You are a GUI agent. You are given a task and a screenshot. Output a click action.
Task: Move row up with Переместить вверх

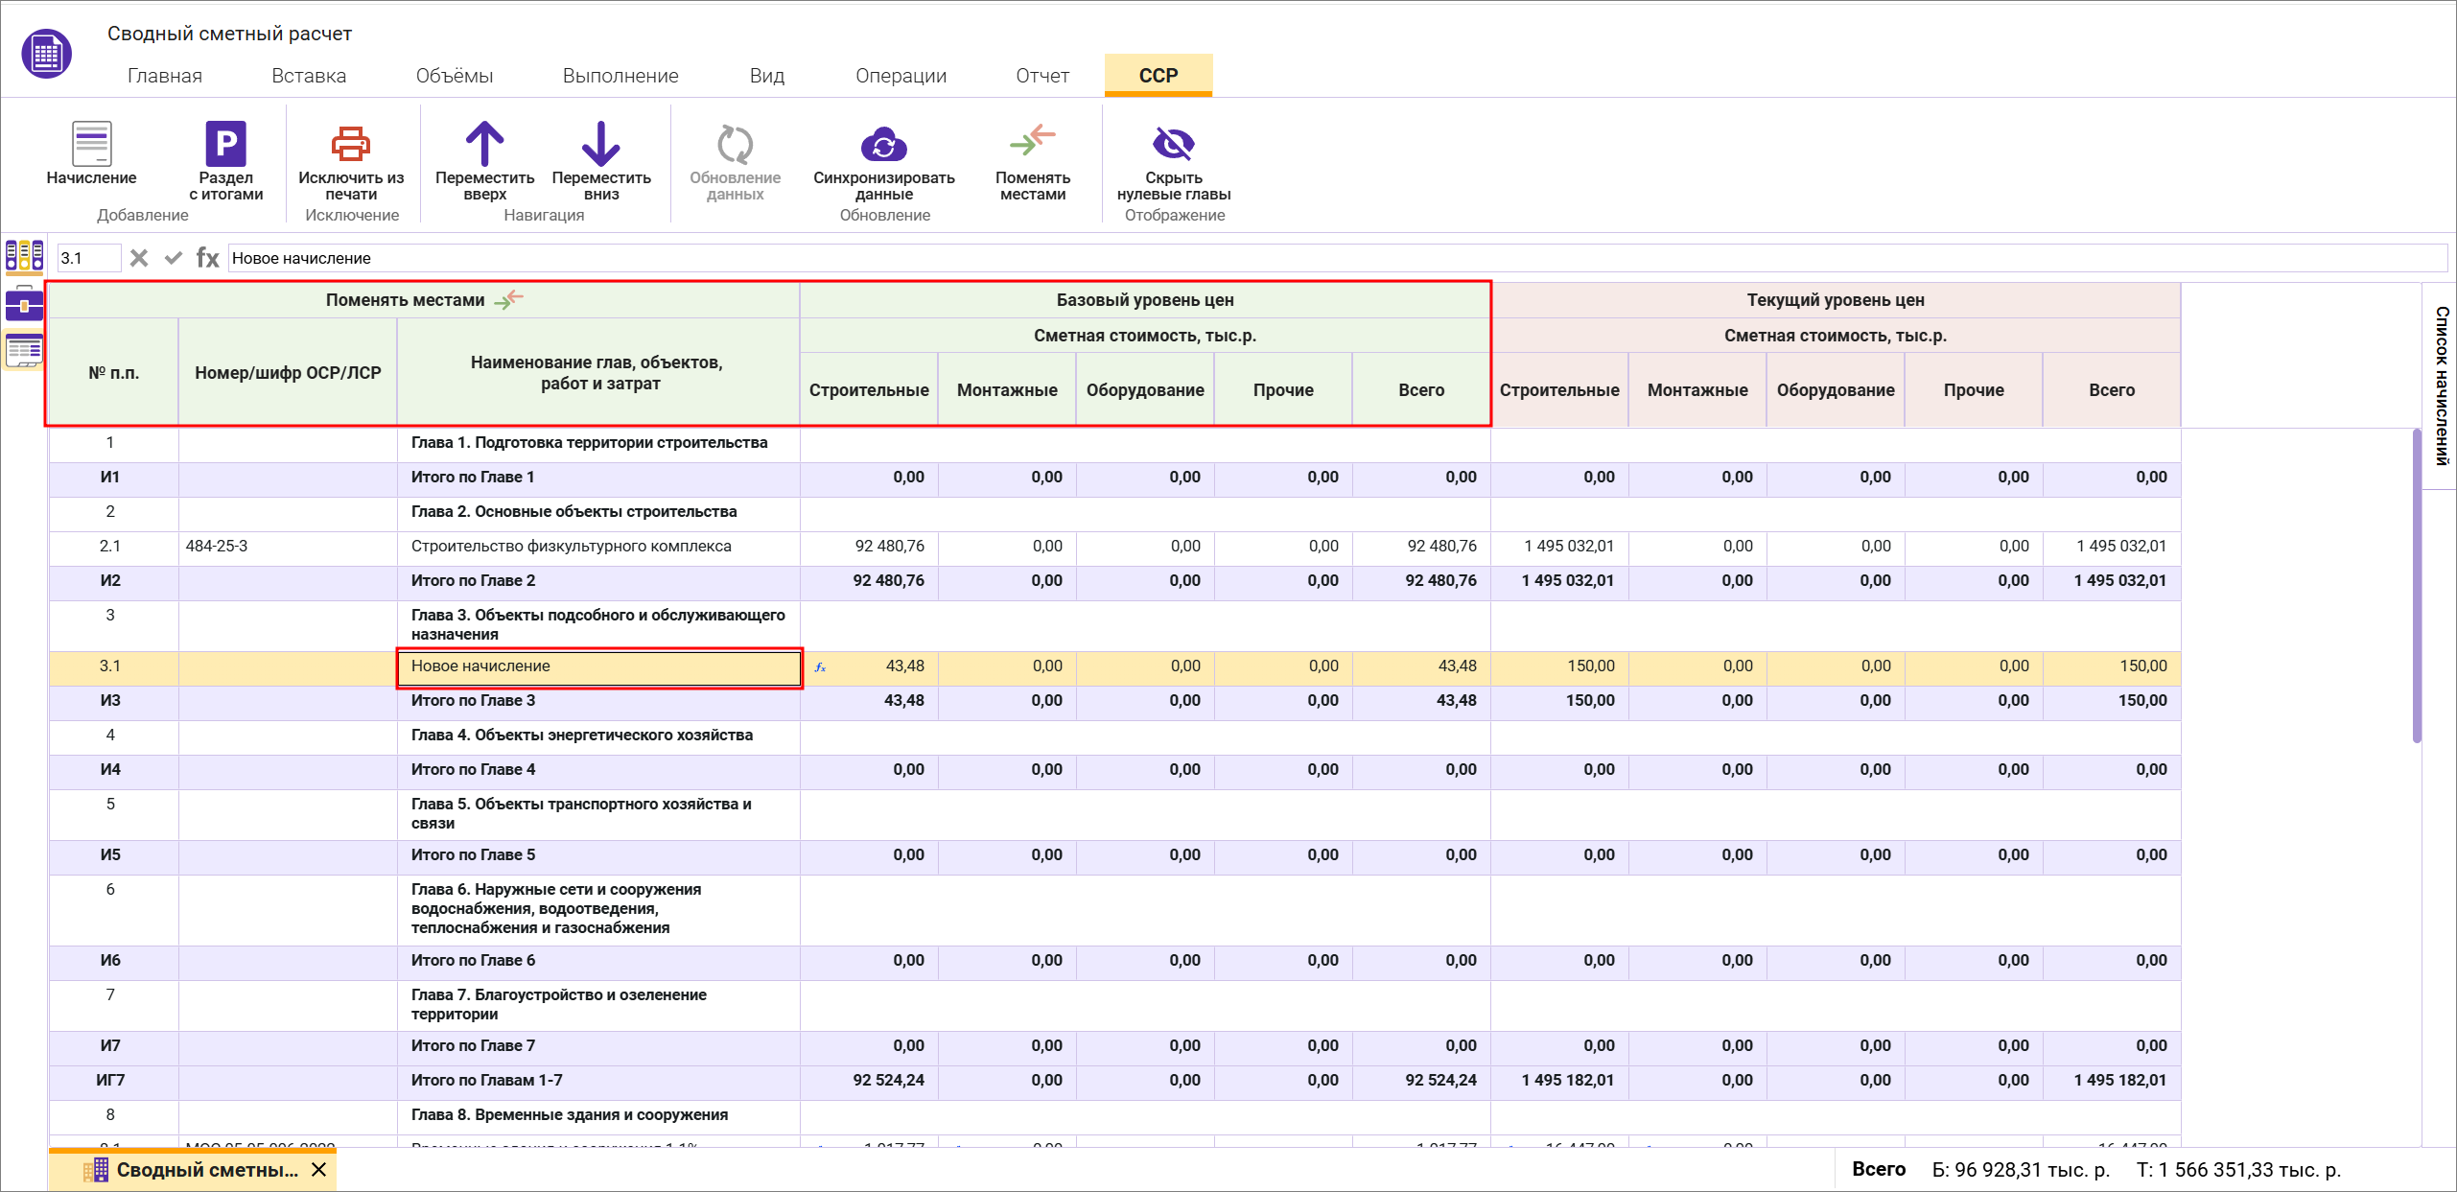tap(484, 144)
